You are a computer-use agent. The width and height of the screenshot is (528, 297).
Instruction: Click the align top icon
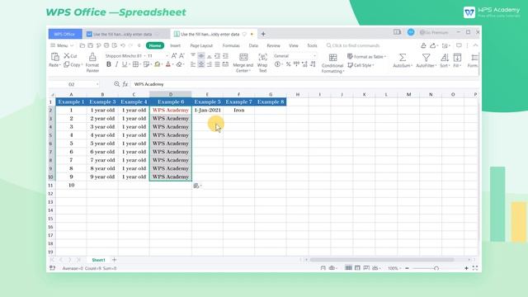click(x=193, y=56)
